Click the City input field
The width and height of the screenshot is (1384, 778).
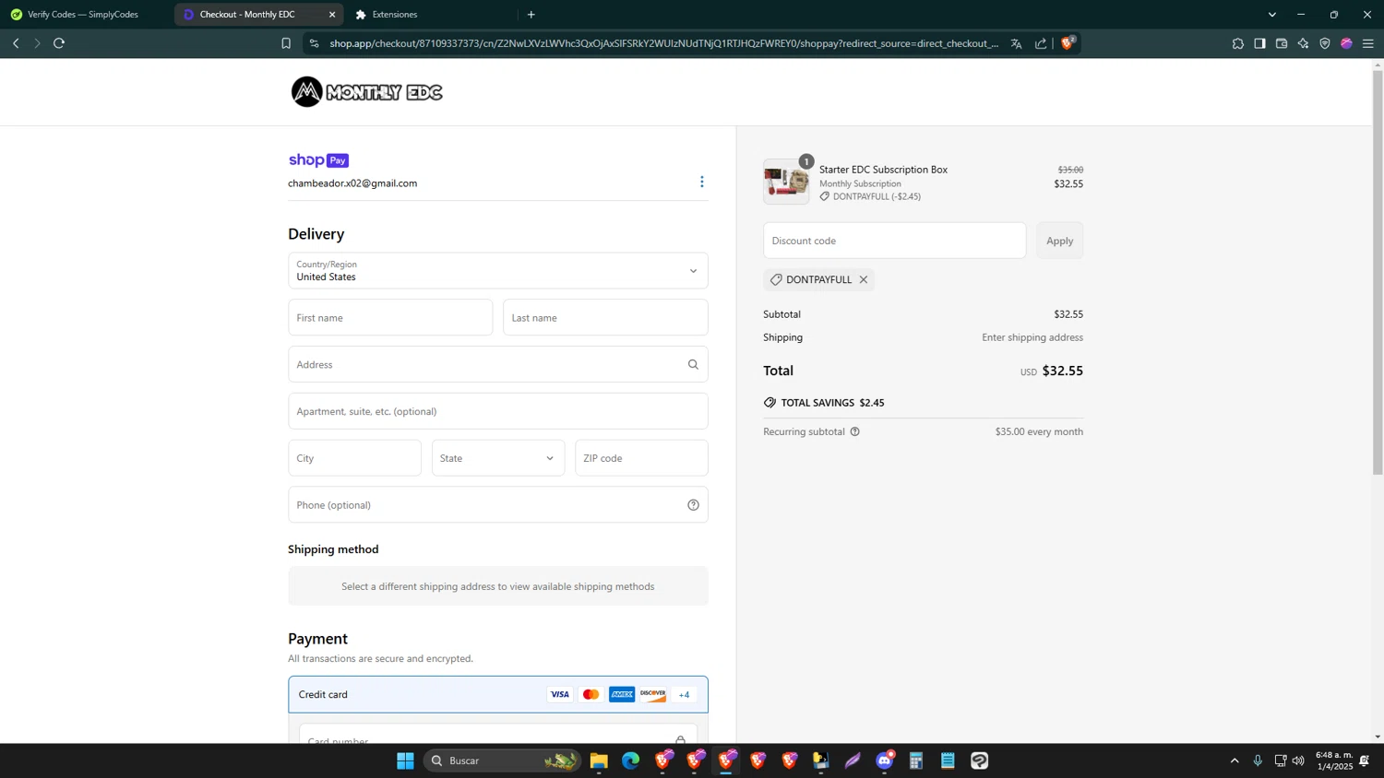click(x=354, y=458)
